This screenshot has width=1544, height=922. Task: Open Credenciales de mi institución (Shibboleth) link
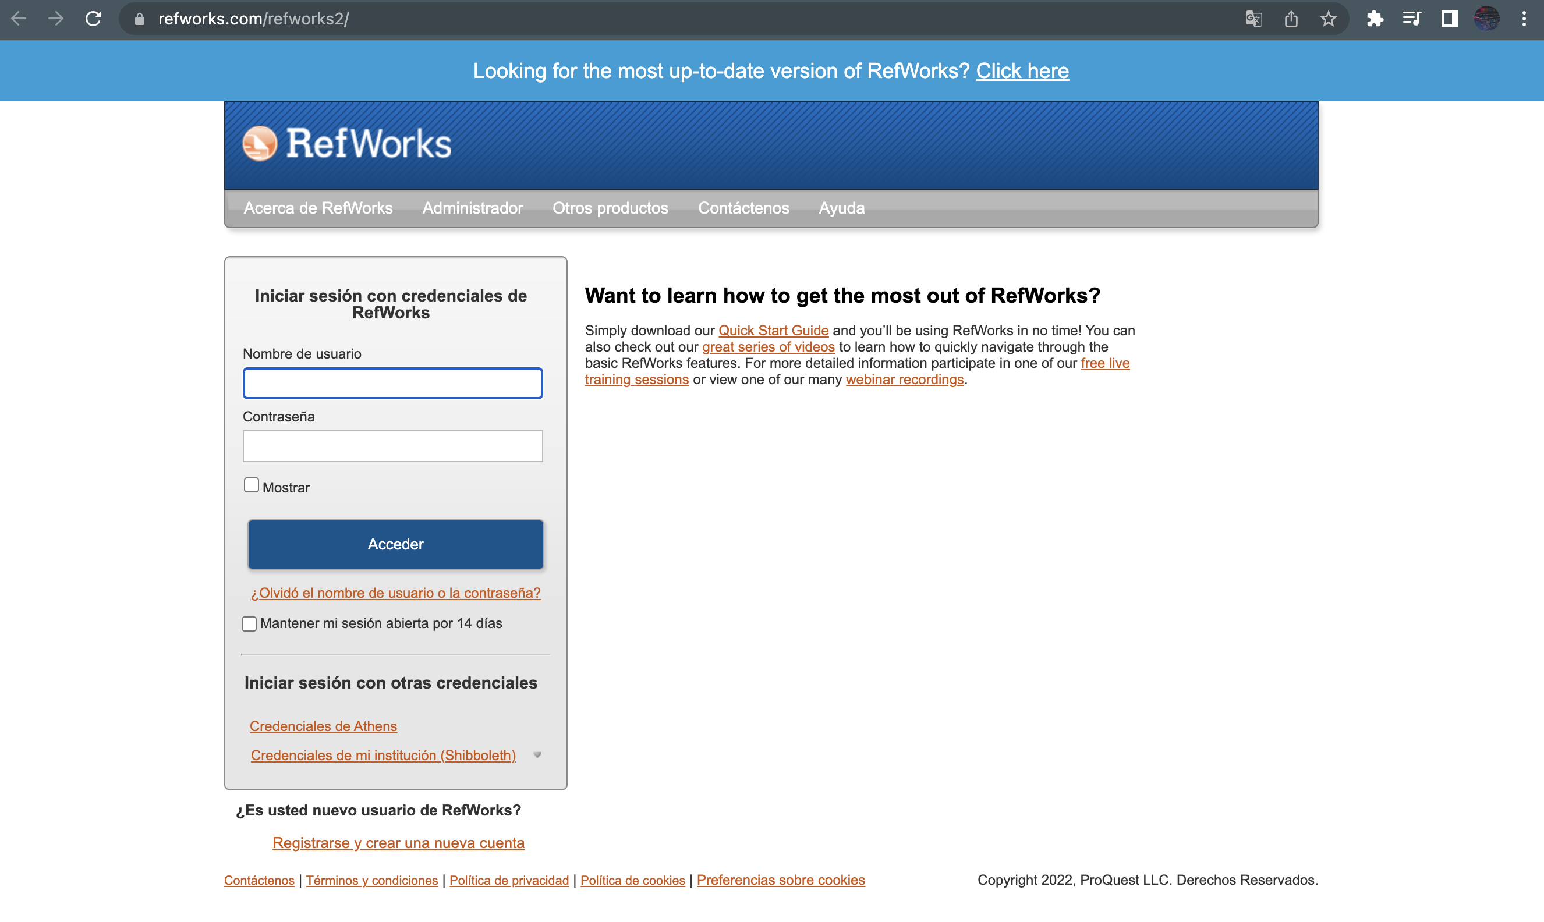(x=383, y=756)
